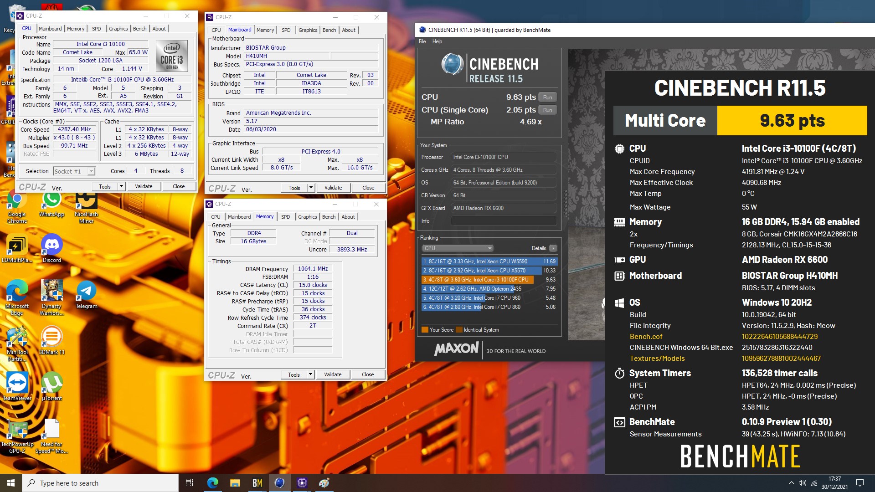This screenshot has height=492, width=875.
Task: Open Edge browser from taskbar
Action: 212,483
